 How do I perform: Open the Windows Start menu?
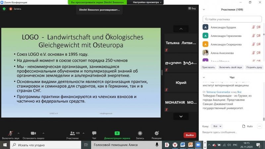(5, 145)
